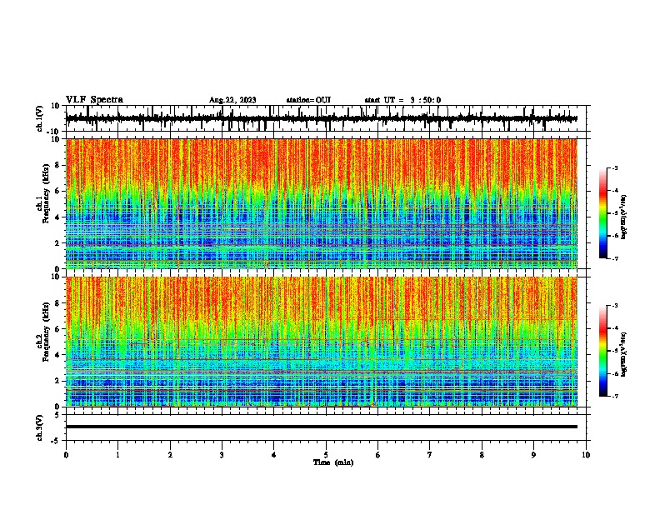
Task: Click the time axis tick label '4'
Action: pyautogui.click(x=274, y=455)
